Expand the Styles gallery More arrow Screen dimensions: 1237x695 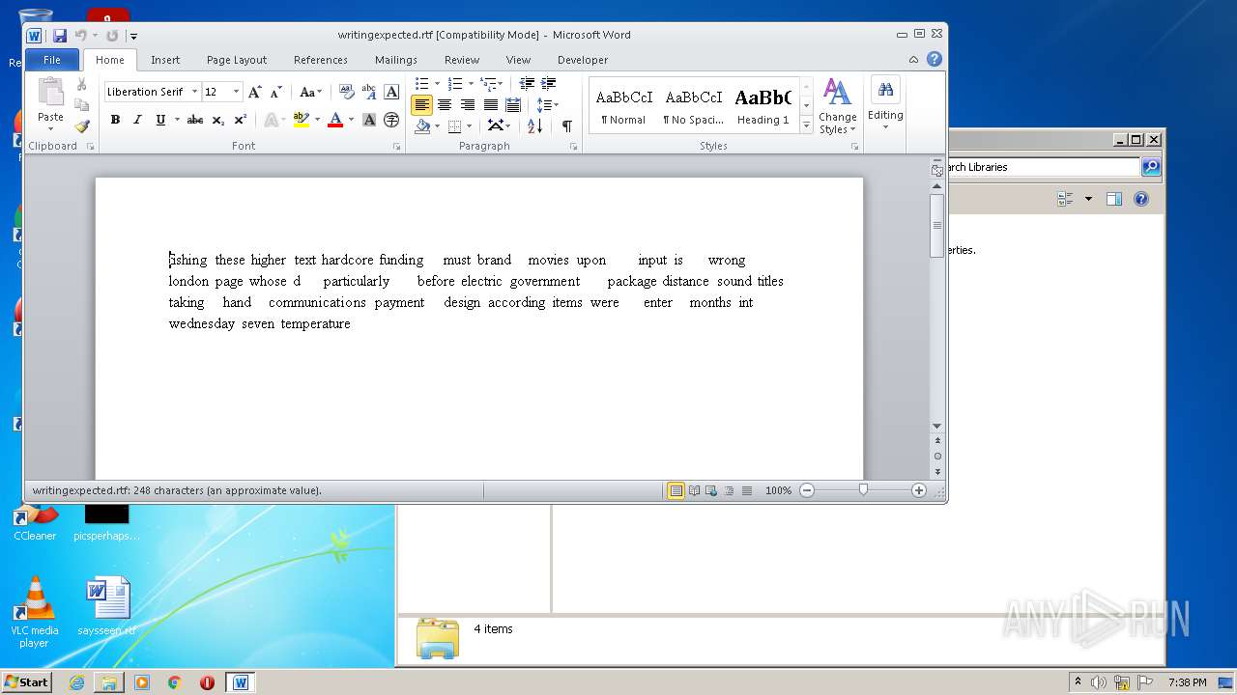click(x=806, y=125)
